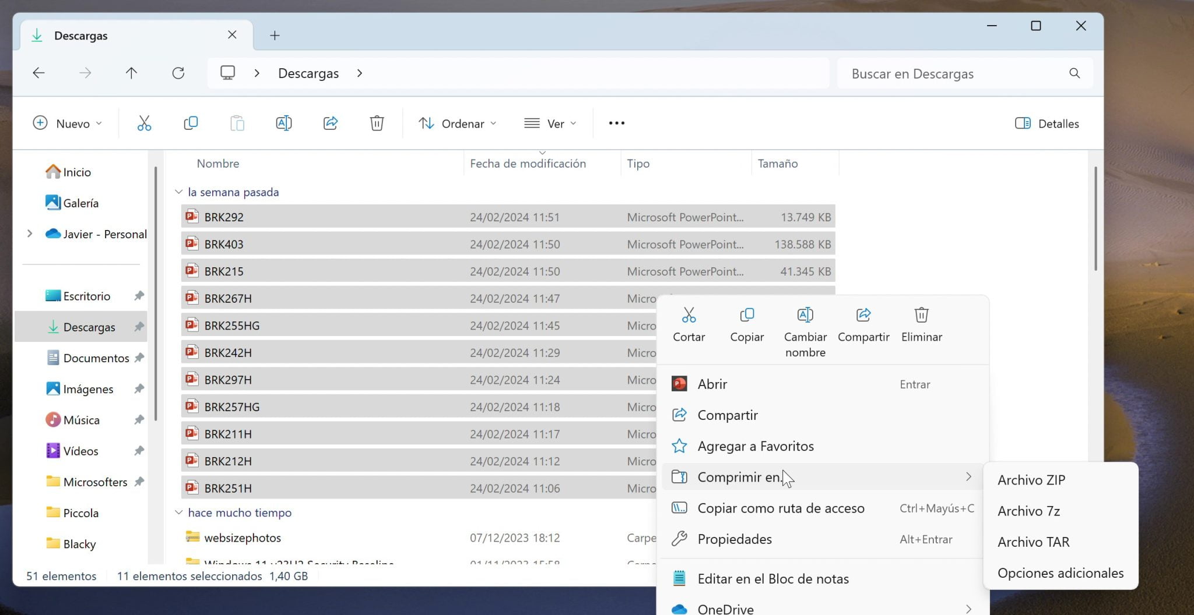Open the Share icon in the toolbar
1194x615 pixels.
click(x=330, y=123)
